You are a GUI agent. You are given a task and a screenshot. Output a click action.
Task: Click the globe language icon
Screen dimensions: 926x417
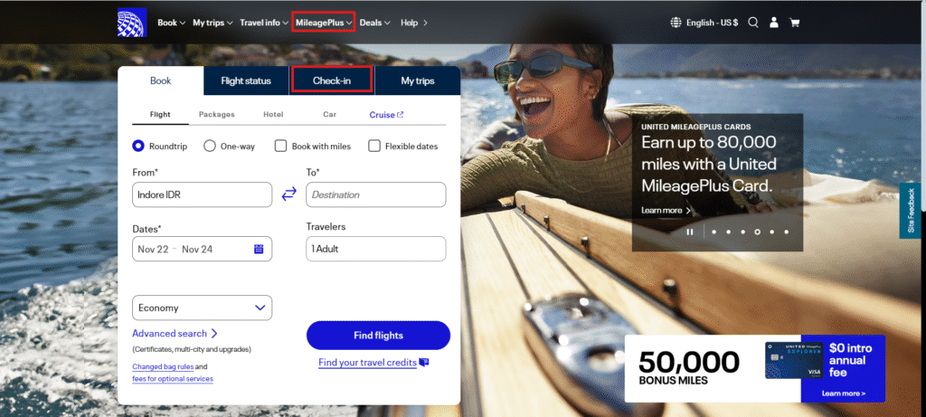point(676,23)
